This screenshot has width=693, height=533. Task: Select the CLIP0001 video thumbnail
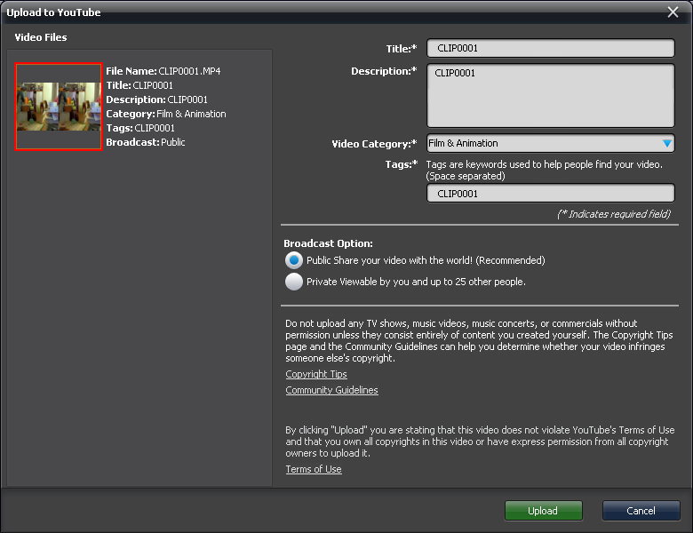click(59, 107)
